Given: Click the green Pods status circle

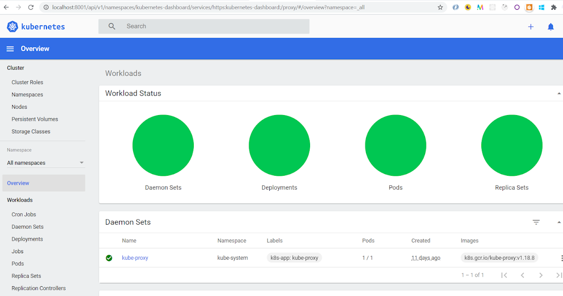Looking at the screenshot, I should point(396,145).
